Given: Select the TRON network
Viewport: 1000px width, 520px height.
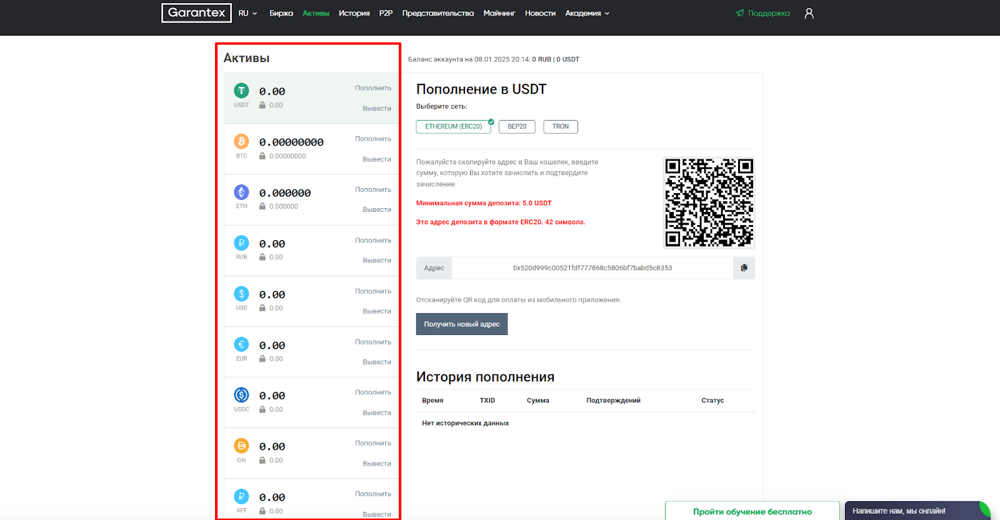Looking at the screenshot, I should point(561,126).
